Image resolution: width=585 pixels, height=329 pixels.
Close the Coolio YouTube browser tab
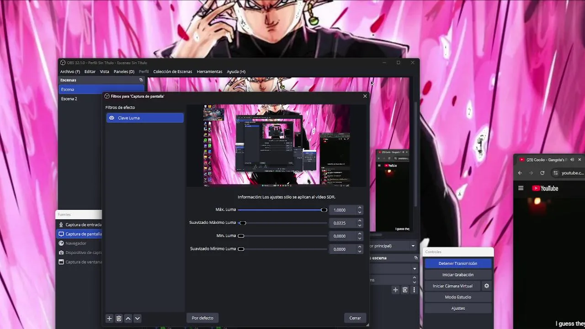click(x=580, y=160)
